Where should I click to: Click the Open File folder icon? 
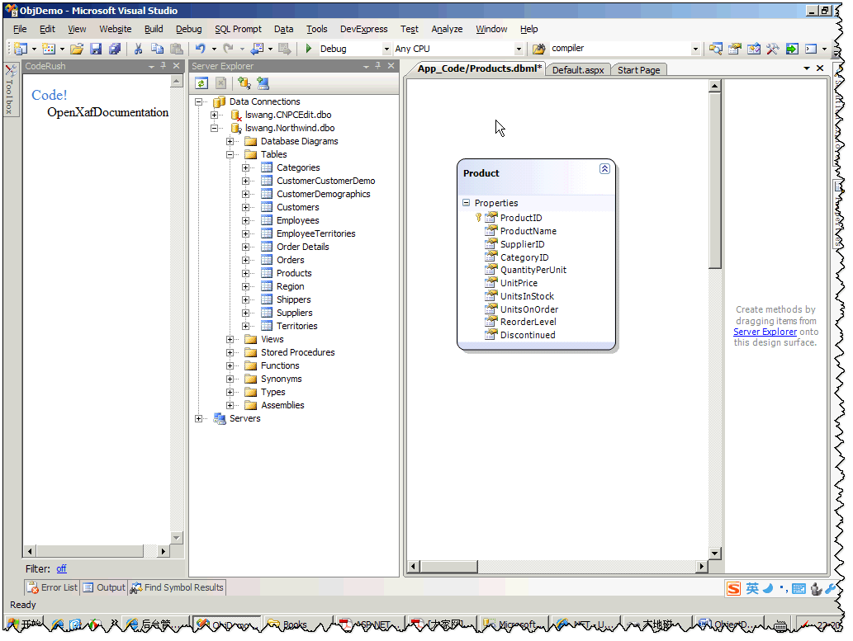(77, 49)
